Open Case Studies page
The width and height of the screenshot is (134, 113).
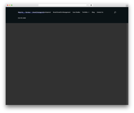[x=76, y=12]
